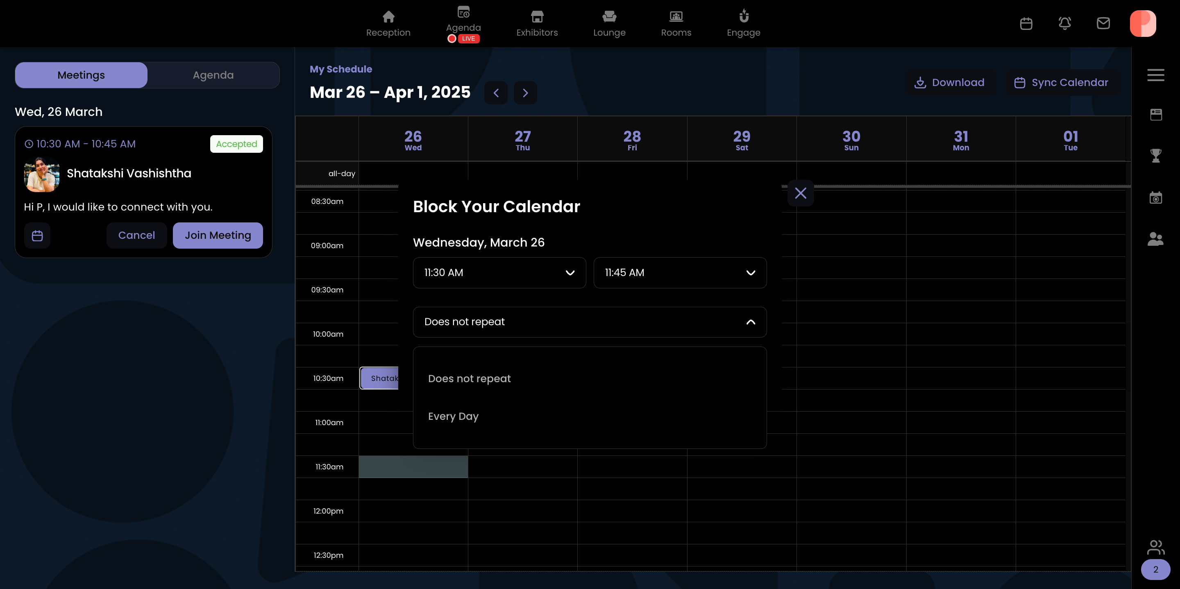Click the all-day row label

[x=341, y=174]
